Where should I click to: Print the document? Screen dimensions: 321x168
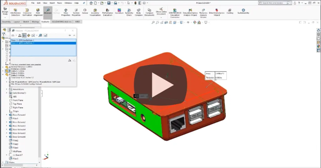[115, 3]
